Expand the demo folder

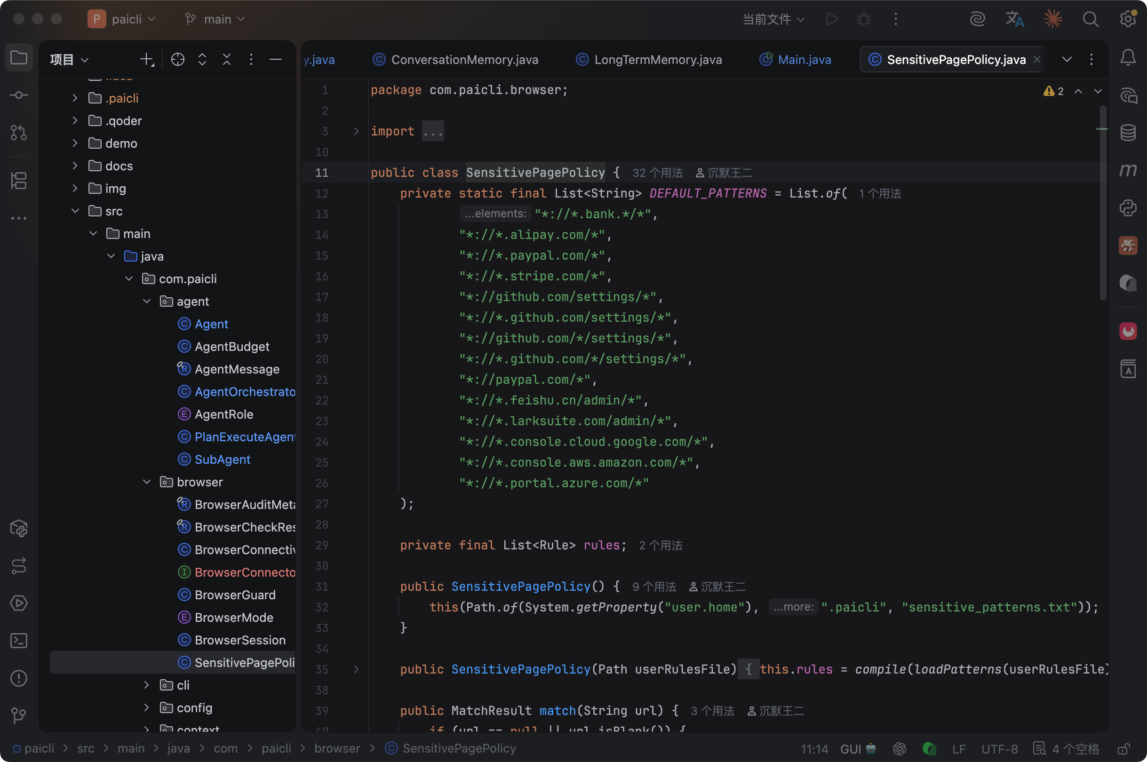pos(75,143)
